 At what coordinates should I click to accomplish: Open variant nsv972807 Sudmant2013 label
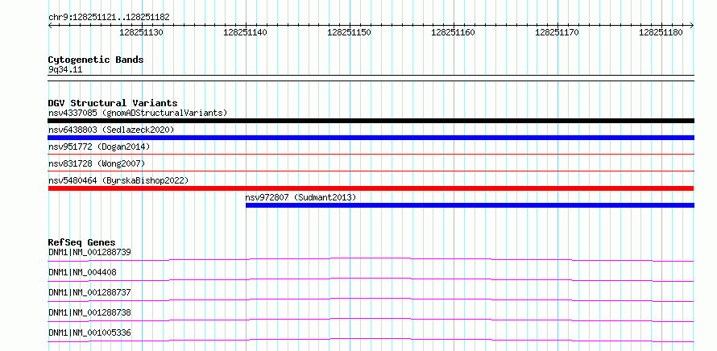click(300, 197)
